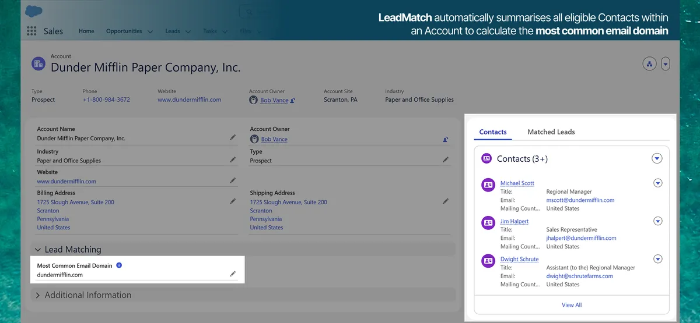Screen dimensions: 700x323
Task: Click Regional Manager title text
Action: [x=569, y=191]
